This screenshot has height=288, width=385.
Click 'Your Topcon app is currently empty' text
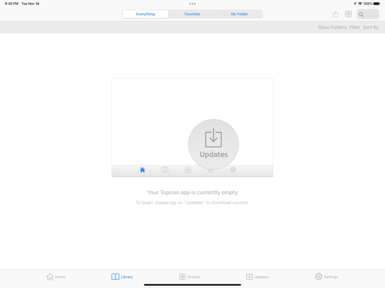[x=192, y=192]
